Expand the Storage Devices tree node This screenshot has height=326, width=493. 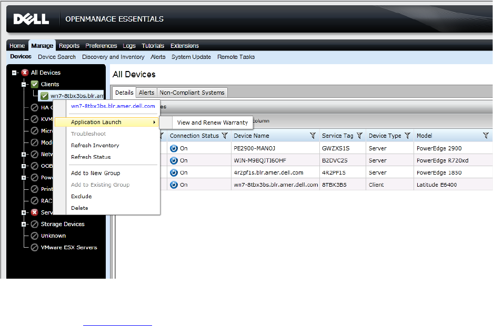pyautogui.click(x=24, y=224)
